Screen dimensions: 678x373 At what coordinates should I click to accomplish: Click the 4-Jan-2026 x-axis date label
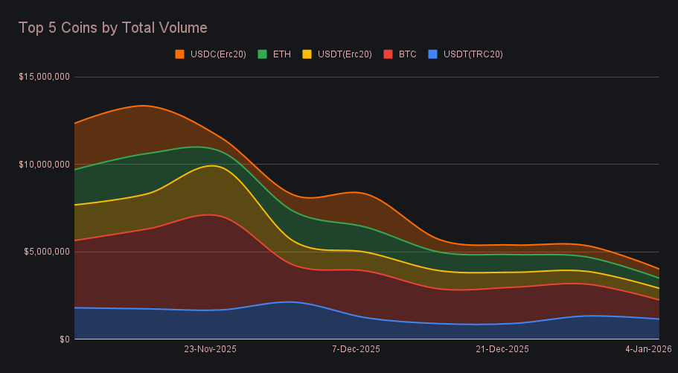pos(648,349)
